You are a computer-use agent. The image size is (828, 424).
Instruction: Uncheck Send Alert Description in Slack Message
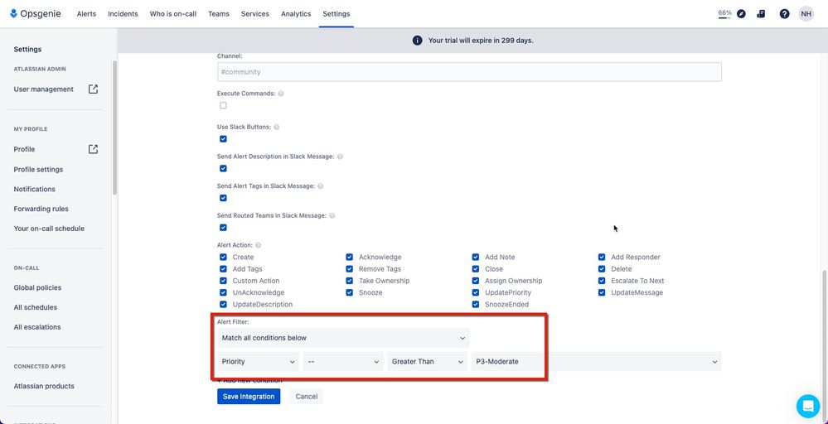coord(224,169)
